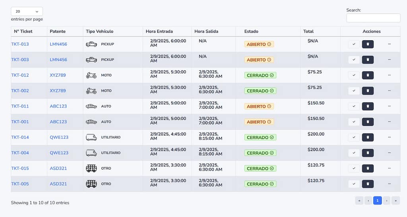Click the CERRADO status badge for TKT-005
This screenshot has height=217, width=407.
coord(260,184)
